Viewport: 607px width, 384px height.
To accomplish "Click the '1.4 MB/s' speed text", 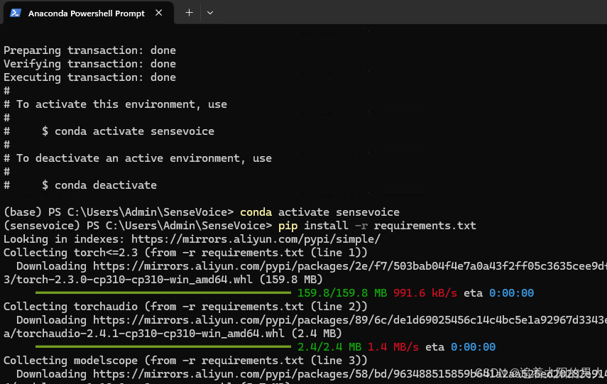I will (x=393, y=347).
